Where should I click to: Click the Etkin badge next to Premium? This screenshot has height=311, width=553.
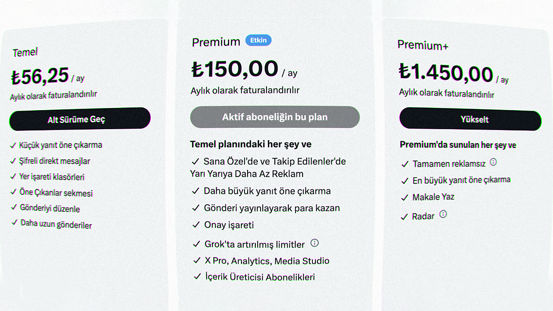(x=258, y=41)
